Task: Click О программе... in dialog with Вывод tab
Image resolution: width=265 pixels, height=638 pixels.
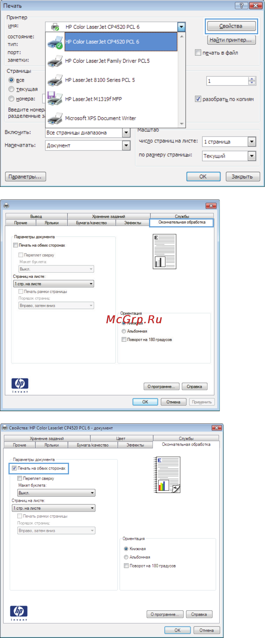Action: tap(161, 386)
